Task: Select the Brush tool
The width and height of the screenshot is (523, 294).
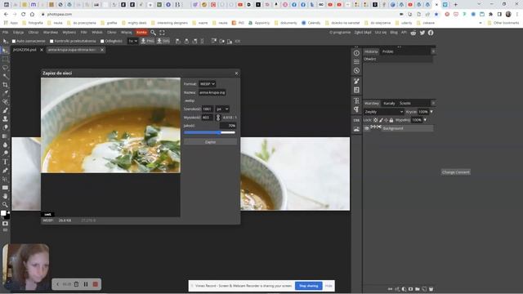Action: (5, 110)
